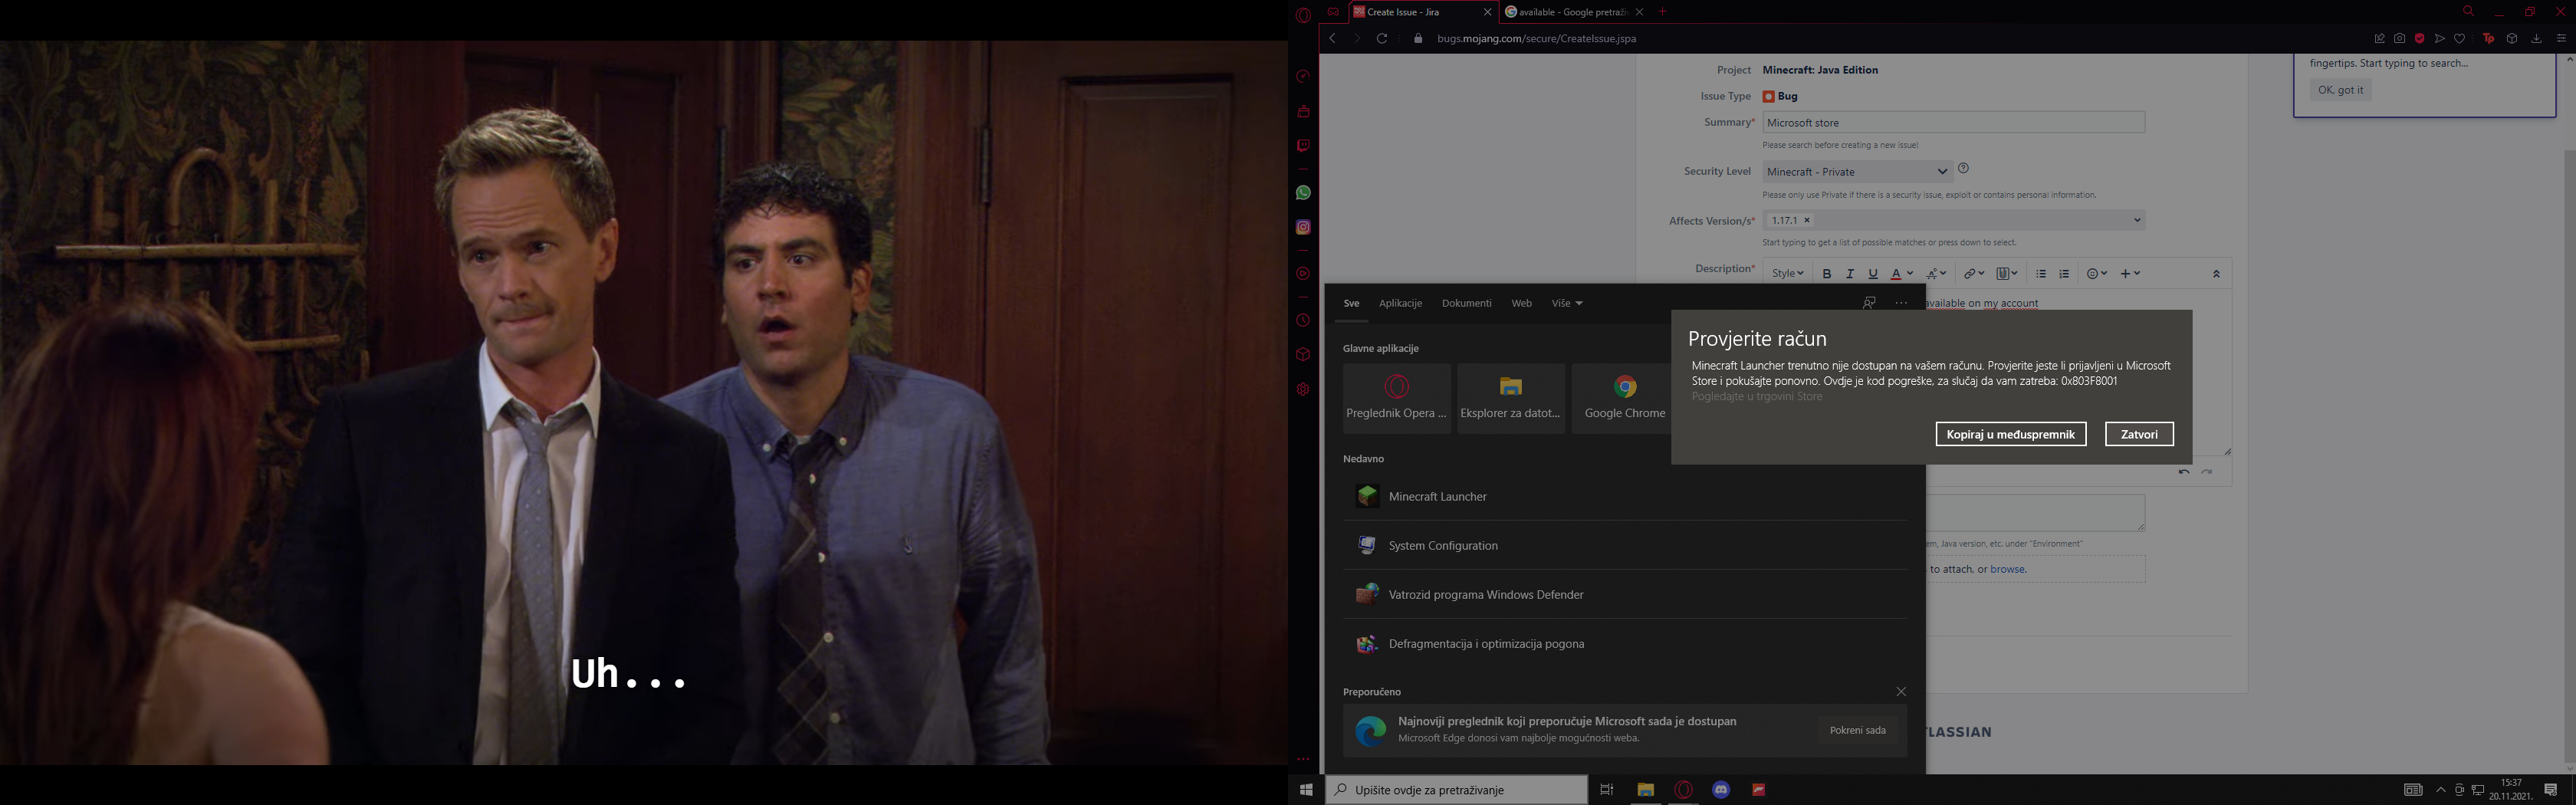This screenshot has width=2576, height=805.
Task: Select the Sve search filter tab
Action: [1352, 303]
